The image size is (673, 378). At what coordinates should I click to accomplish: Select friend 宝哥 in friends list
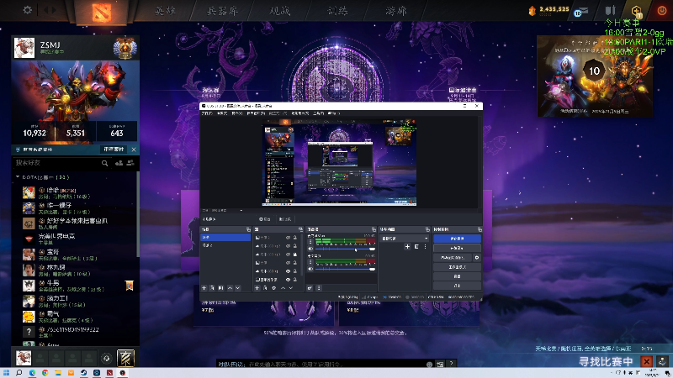coord(79,255)
